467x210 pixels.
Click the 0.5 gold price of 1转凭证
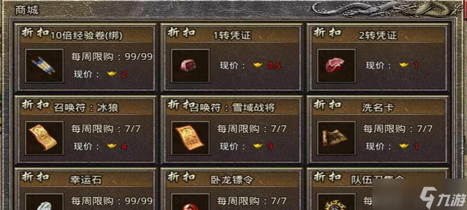(x=274, y=66)
